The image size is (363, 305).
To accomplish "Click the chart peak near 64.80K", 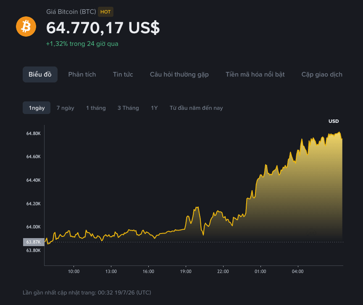I will pos(339,133).
